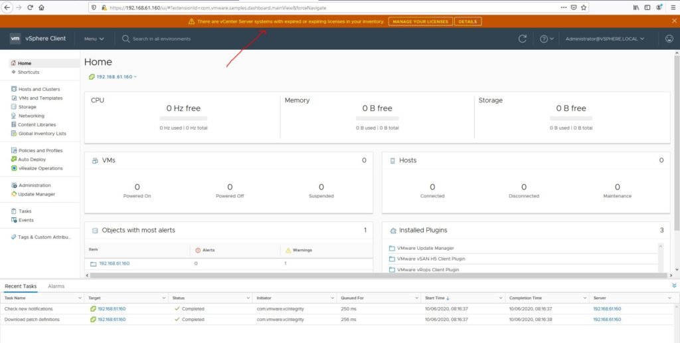Open Target column filter chevron
This screenshot has height=343, width=680.
click(x=164, y=298)
